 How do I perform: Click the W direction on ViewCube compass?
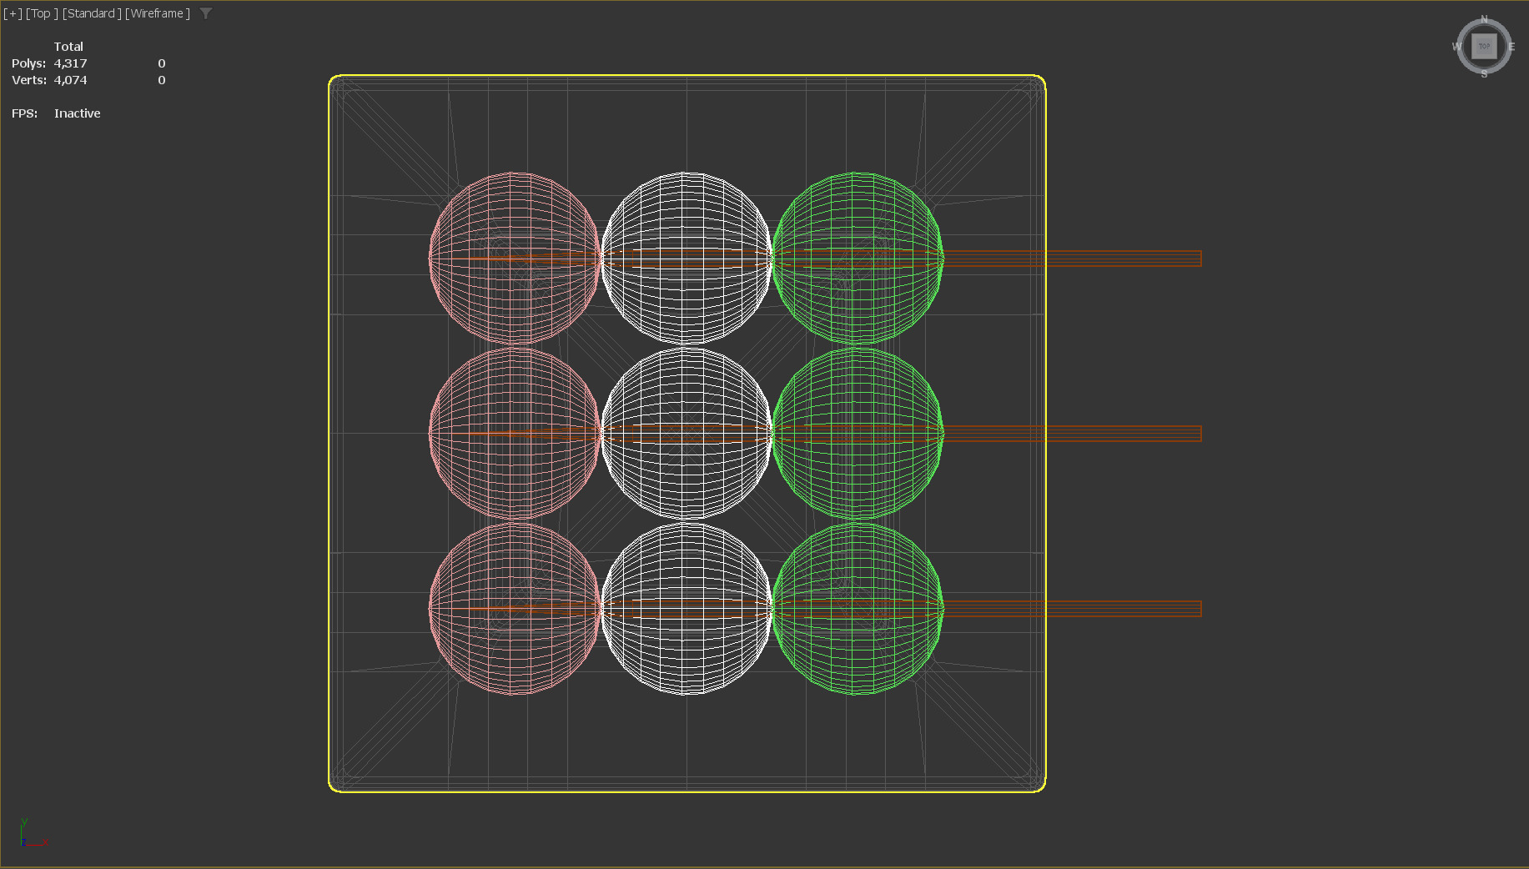click(1457, 47)
